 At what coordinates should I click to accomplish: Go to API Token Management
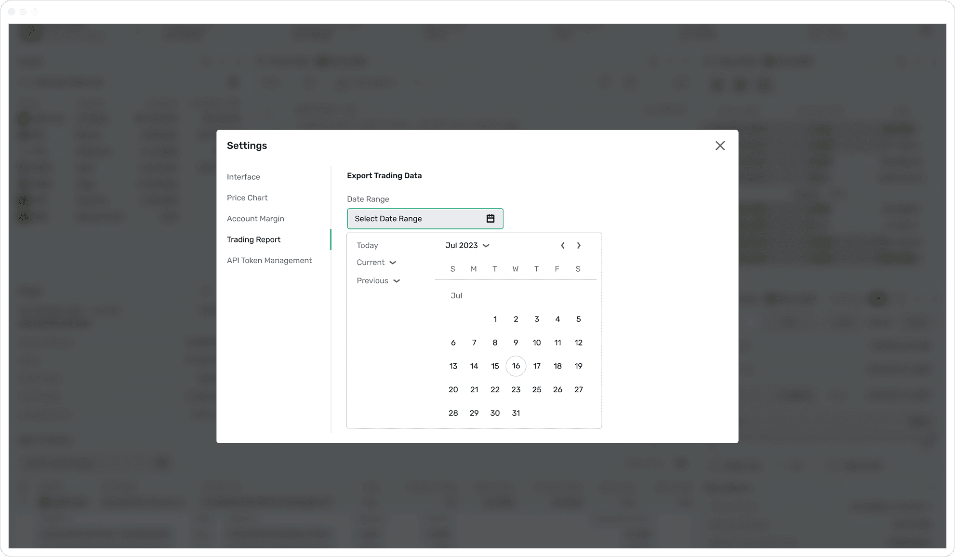point(269,260)
